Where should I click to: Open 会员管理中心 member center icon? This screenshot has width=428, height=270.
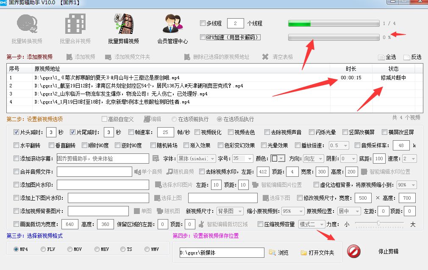pos(172,25)
